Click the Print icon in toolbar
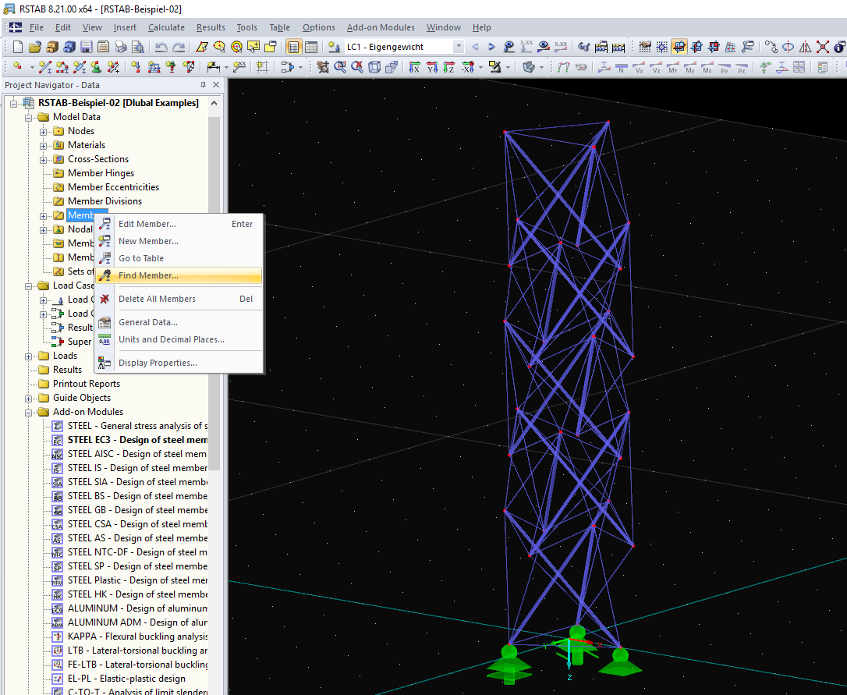The image size is (847, 695). [x=120, y=47]
